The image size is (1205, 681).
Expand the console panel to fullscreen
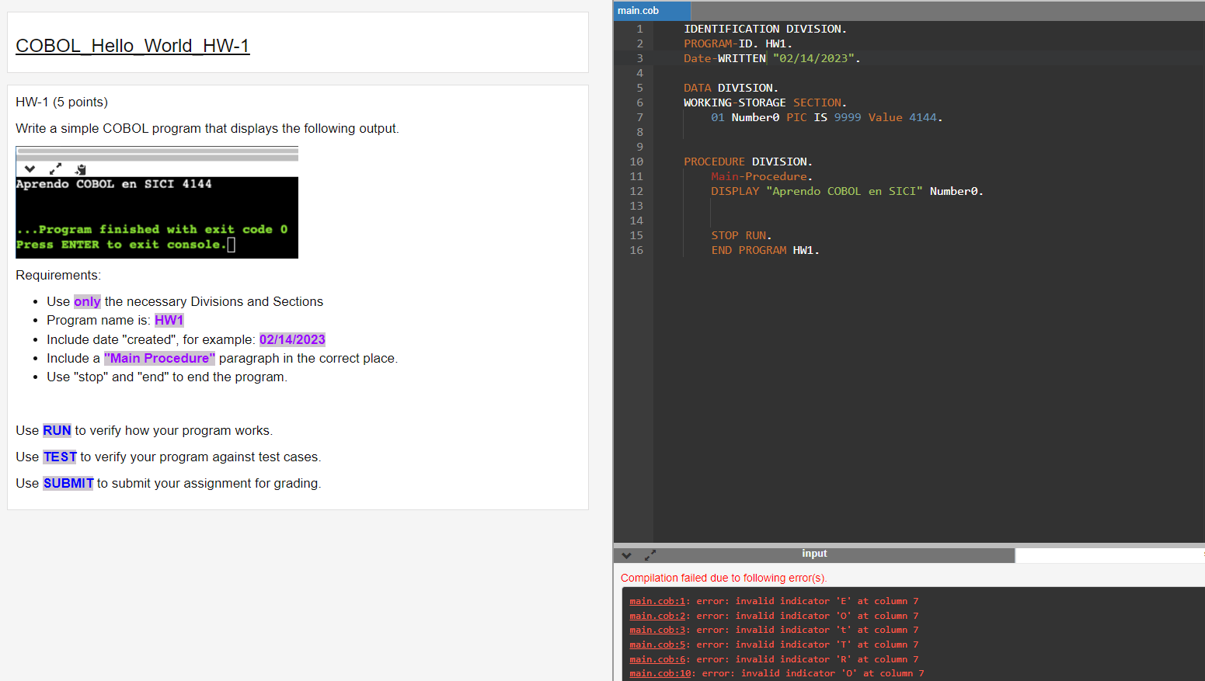650,555
